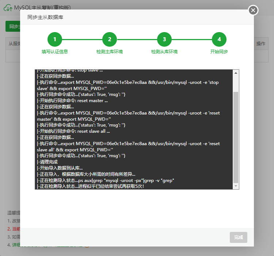The width and height of the screenshot is (274, 256).
Task: Click the log scrollbar up arrow
Action: 236,73
